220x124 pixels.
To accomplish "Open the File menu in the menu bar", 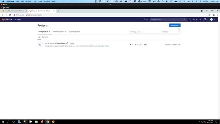I will pyautogui.click(x=18, y=1).
